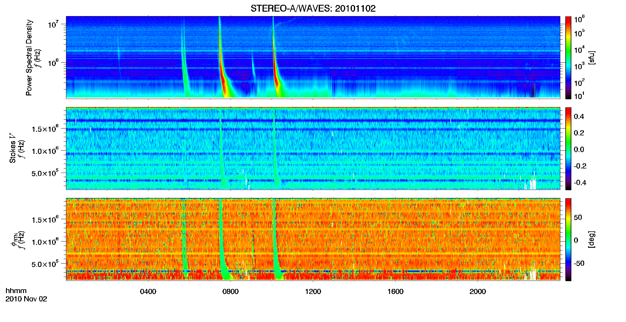
Task: Click the -50 value on degree colorbar
Action: point(579,264)
